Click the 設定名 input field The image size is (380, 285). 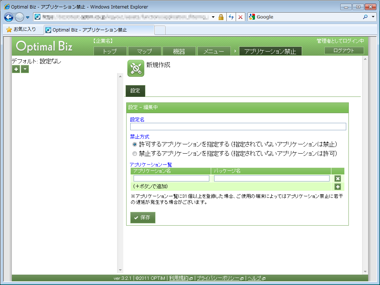point(238,127)
